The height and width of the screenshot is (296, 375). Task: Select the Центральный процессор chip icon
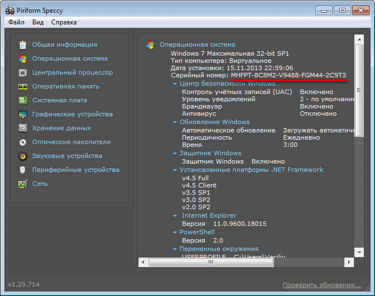[x=23, y=72]
